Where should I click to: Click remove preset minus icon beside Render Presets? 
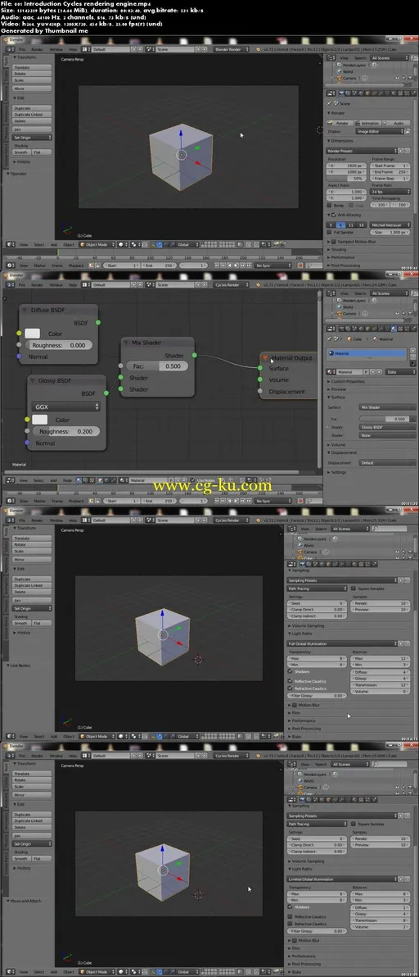pos(409,151)
